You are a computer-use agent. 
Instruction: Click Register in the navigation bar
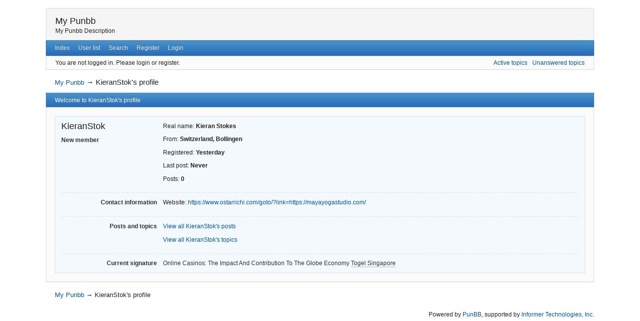(148, 48)
